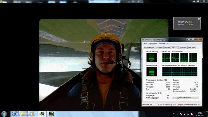Click the volume speaker tray icon
The width and height of the screenshot is (208, 117).
[192, 114]
